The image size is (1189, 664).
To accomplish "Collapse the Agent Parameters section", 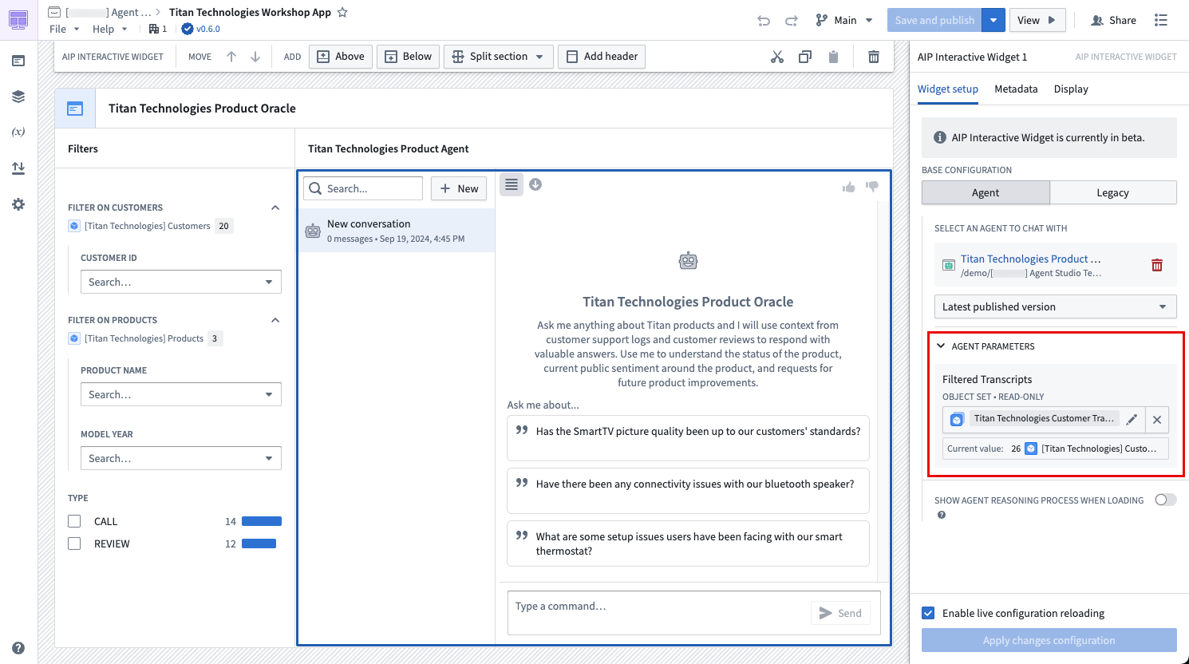I will point(941,346).
